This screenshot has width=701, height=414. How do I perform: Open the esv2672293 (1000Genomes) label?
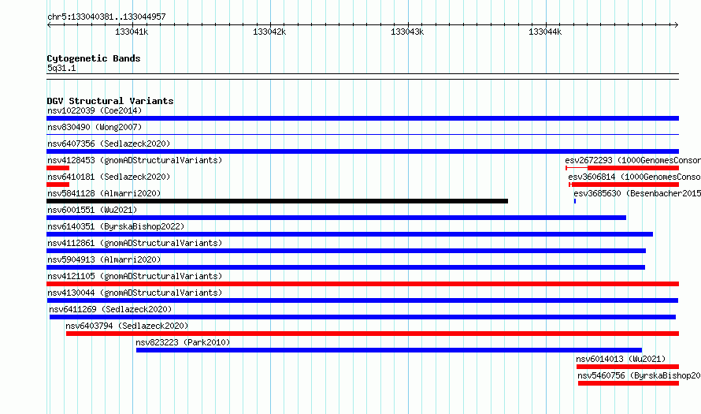point(632,160)
